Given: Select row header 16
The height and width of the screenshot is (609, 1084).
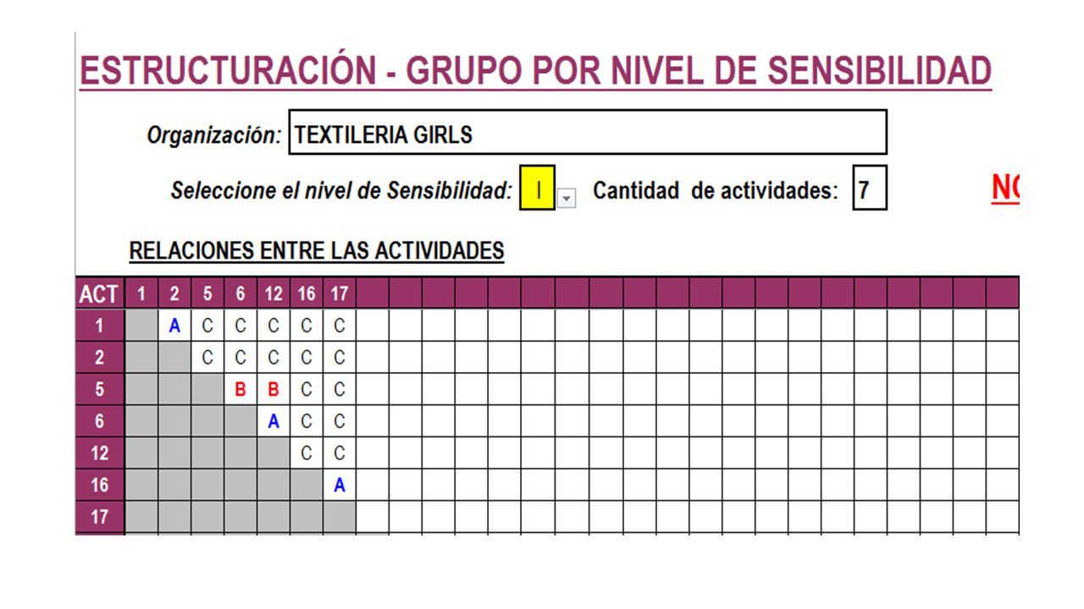Looking at the screenshot, I should (x=100, y=486).
